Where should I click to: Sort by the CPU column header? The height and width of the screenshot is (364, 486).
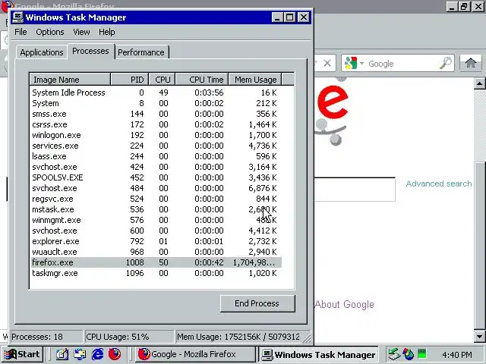(162, 80)
